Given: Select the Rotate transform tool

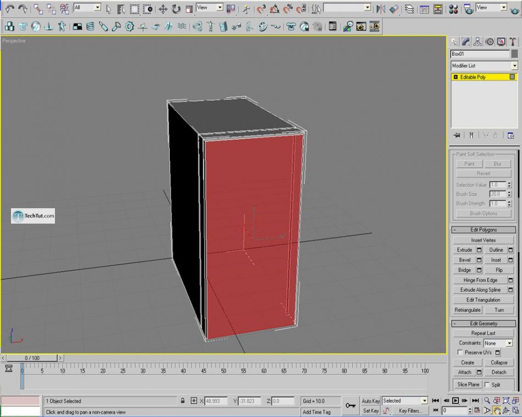Looking at the screenshot, I should coord(176,9).
